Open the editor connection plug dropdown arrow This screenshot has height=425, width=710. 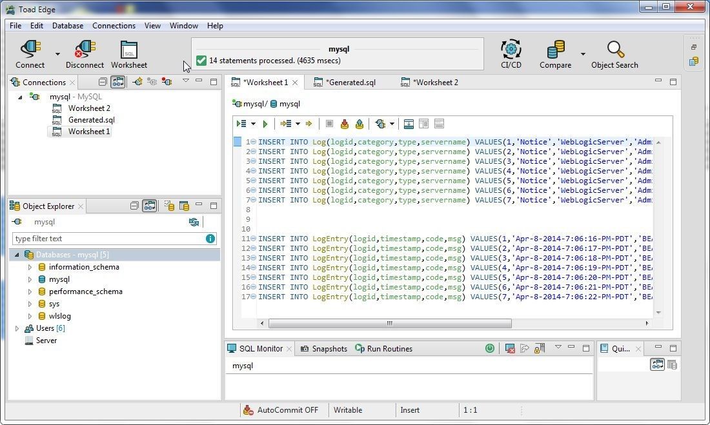click(392, 124)
